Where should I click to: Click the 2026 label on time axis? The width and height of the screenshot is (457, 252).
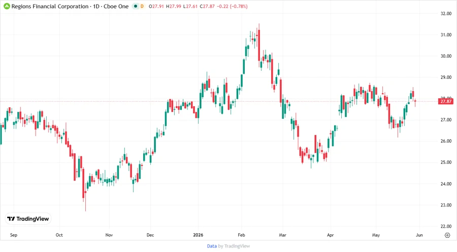click(198, 235)
